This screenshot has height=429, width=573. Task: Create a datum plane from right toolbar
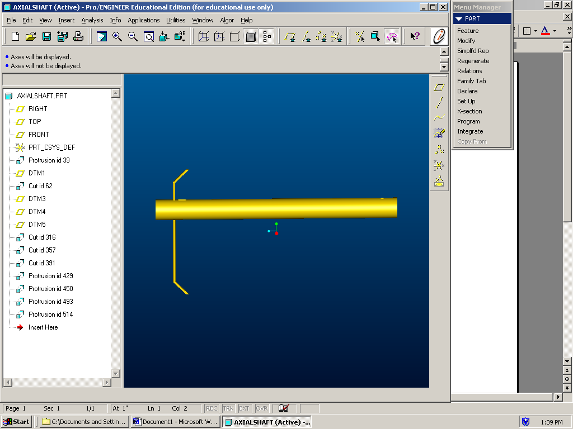click(x=439, y=88)
